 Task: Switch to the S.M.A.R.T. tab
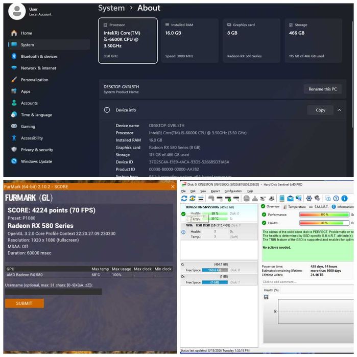[x=319, y=207]
